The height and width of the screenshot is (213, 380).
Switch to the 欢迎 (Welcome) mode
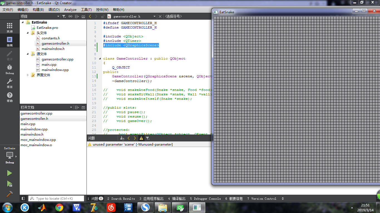(9, 27)
